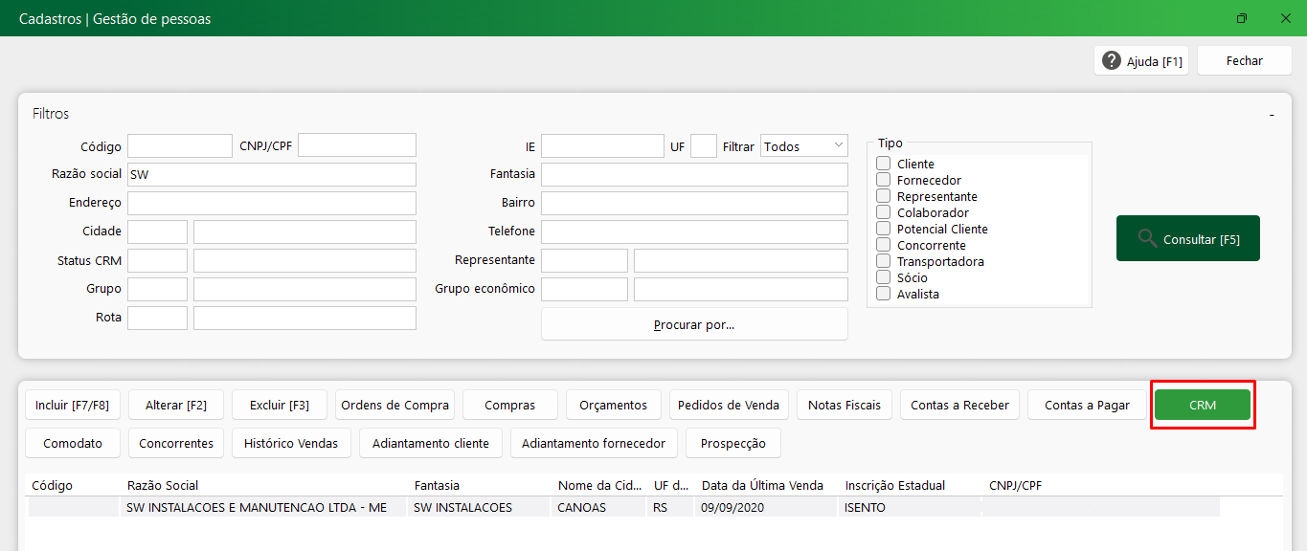
Task: Collapse the Filtros panel with the minus
Action: click(1272, 115)
